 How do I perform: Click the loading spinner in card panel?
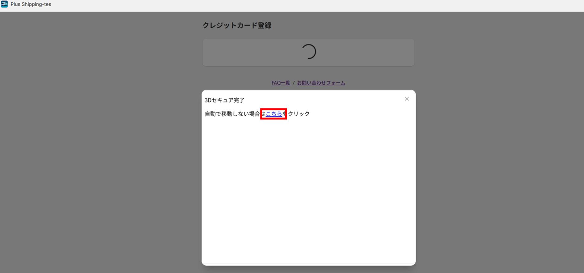[x=308, y=52]
